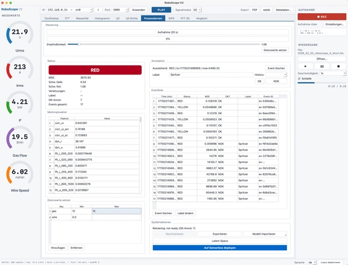Click Label ändern button
348x265 pixels.
[186, 213]
